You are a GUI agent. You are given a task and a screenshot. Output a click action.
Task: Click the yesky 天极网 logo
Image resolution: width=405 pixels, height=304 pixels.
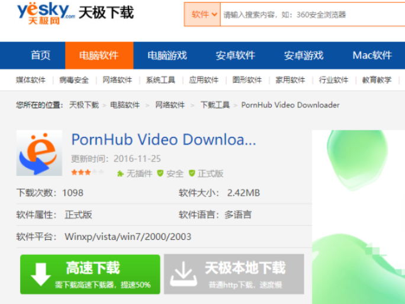point(47,14)
